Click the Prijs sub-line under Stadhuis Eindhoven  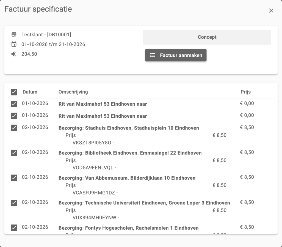click(70, 135)
